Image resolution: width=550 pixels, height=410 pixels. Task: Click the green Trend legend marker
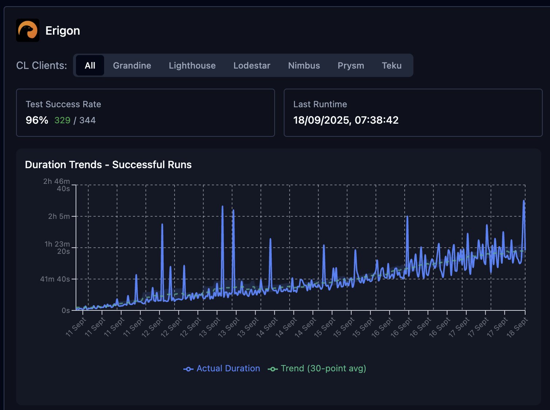272,369
